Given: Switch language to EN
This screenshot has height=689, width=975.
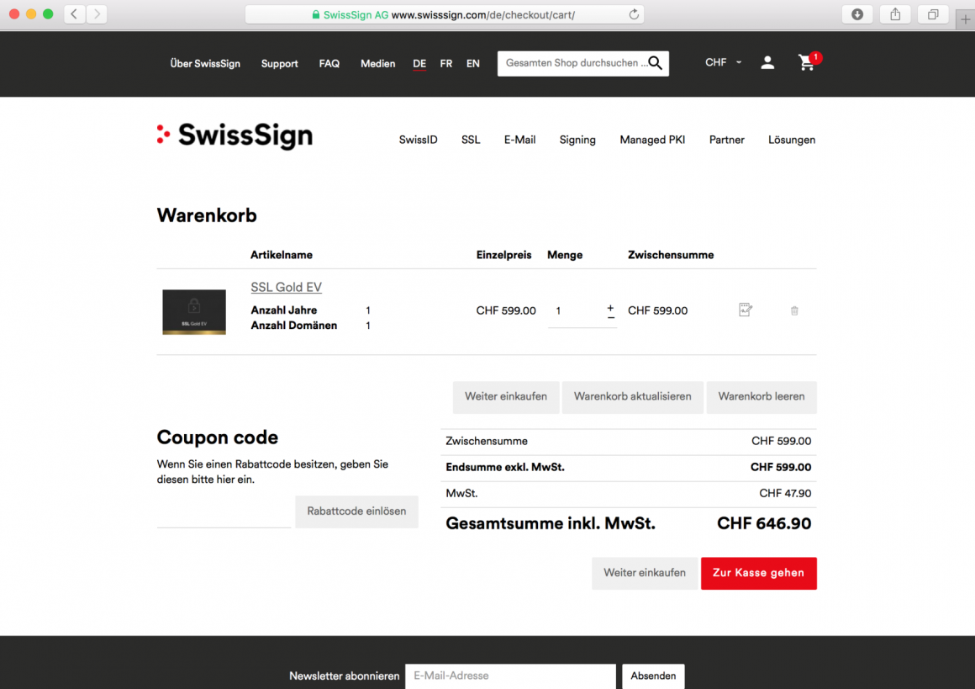Looking at the screenshot, I should (472, 63).
